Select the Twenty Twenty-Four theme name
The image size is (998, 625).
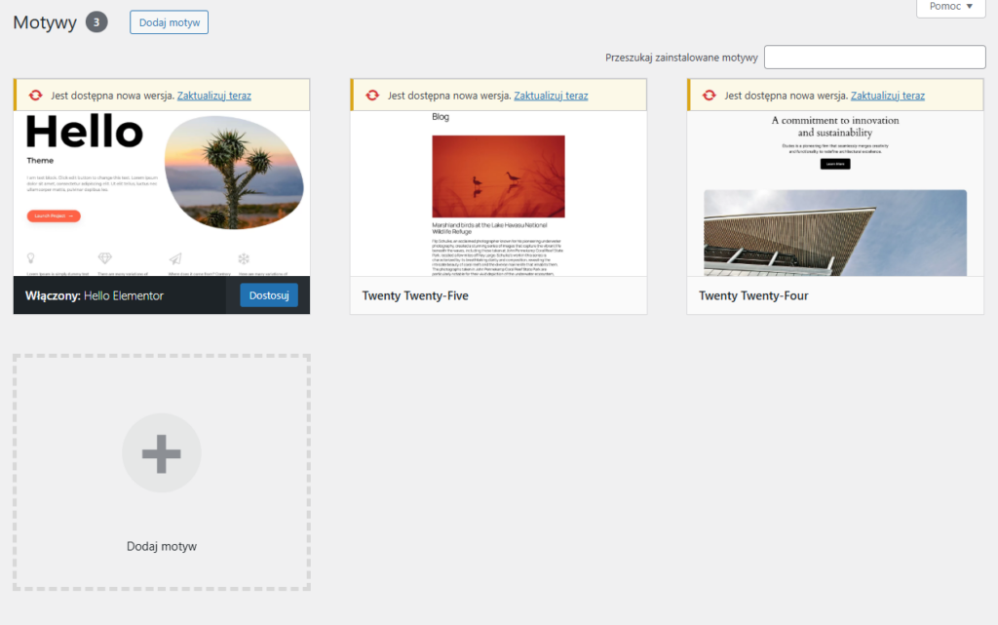[753, 295]
